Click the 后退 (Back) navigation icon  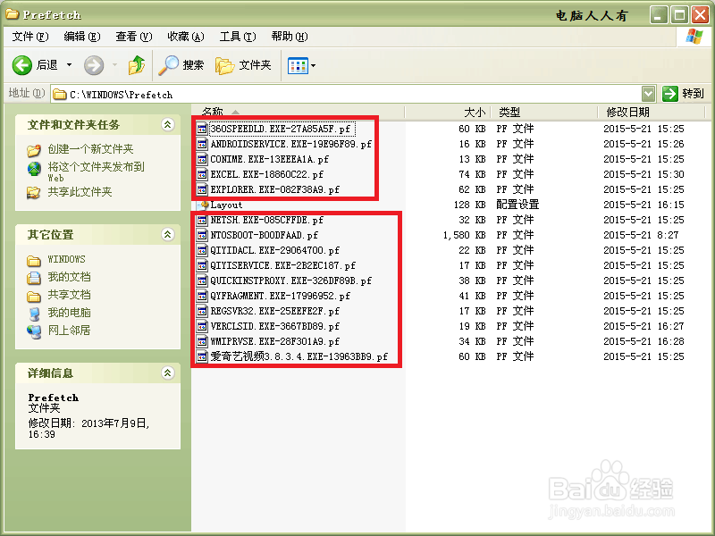click(24, 63)
